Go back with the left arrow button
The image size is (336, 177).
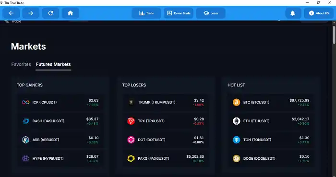(11, 13)
